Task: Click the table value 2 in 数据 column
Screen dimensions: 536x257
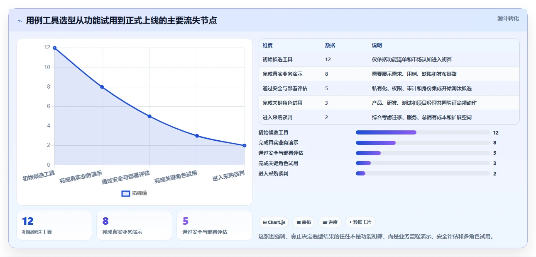Action: tap(327, 118)
